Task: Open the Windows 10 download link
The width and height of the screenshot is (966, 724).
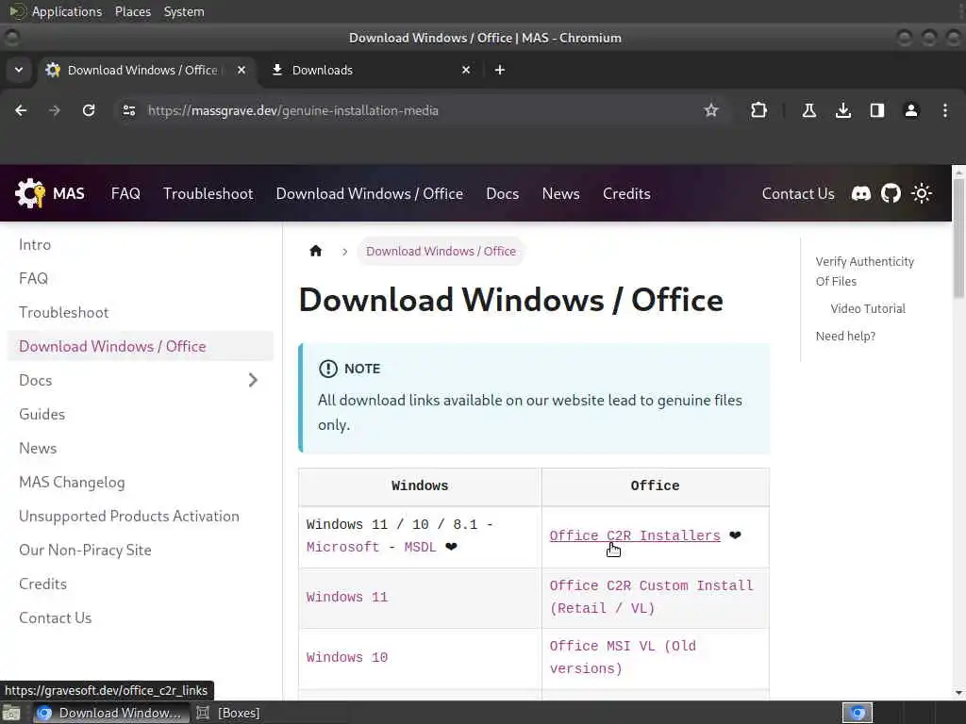Action: (347, 657)
